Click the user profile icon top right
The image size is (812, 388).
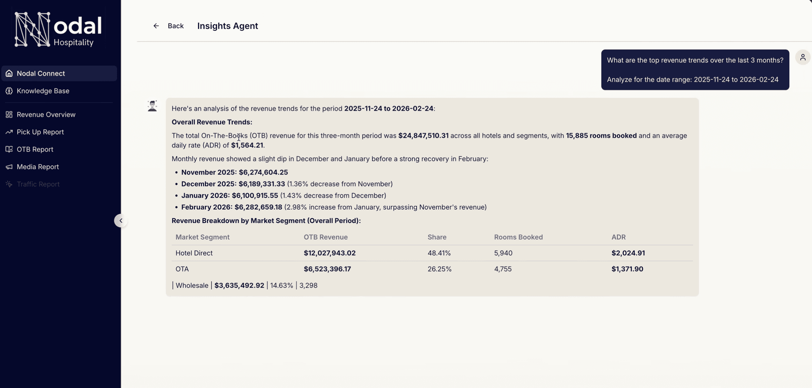point(803,57)
